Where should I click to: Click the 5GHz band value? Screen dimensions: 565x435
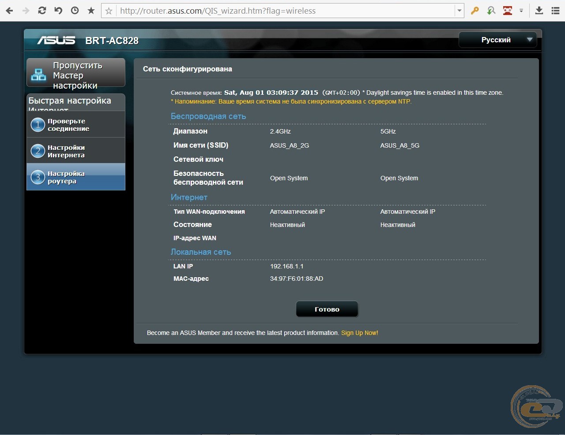click(x=388, y=131)
